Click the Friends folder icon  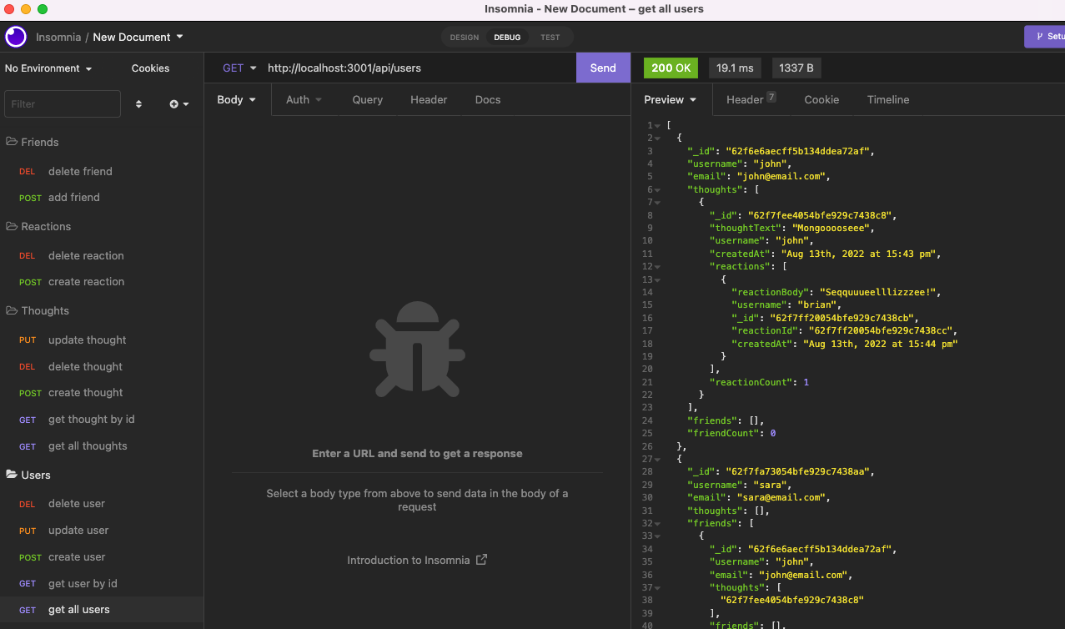click(12, 142)
